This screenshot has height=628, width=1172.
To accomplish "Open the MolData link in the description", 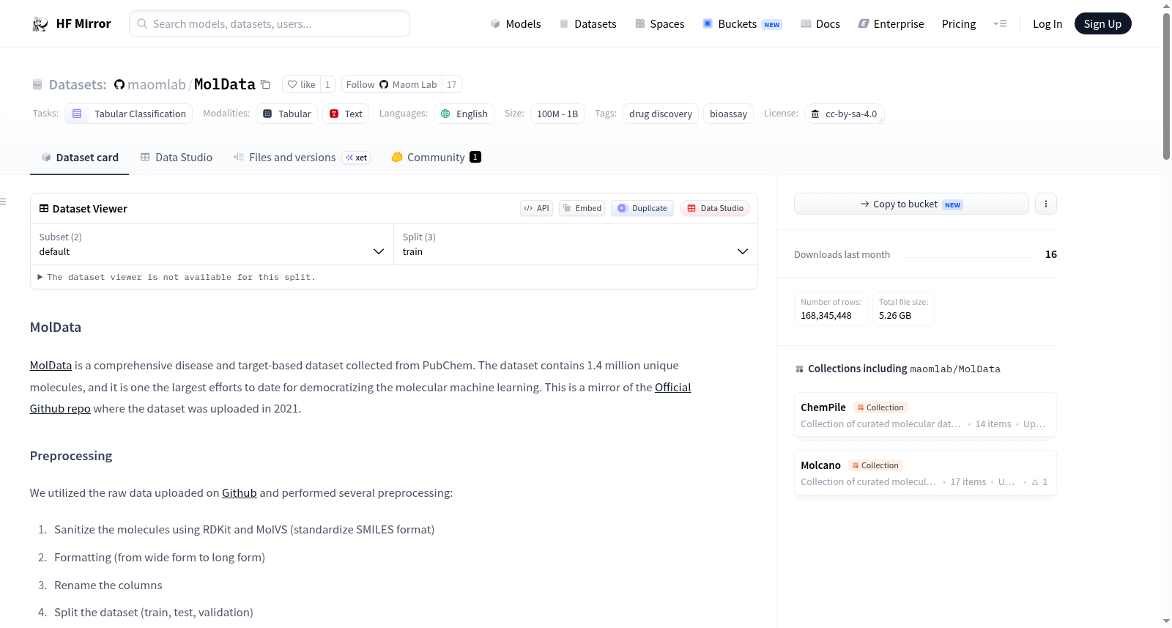I will point(51,365).
